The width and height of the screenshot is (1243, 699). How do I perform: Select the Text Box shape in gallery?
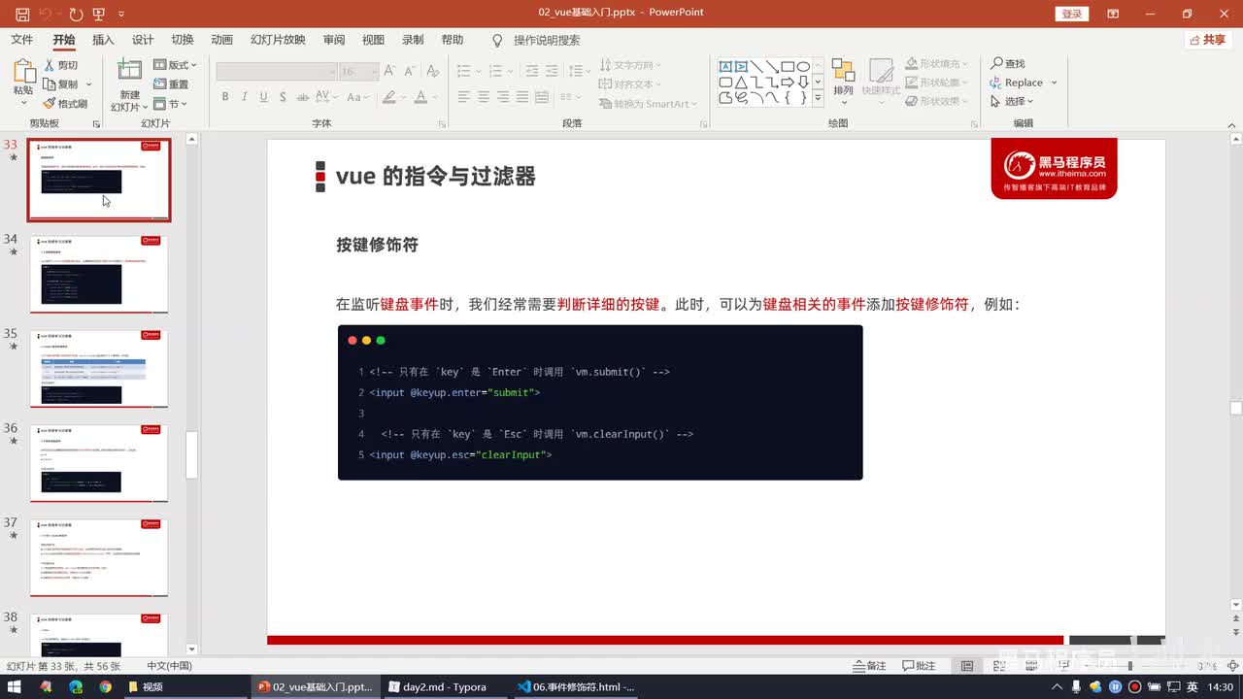coord(725,67)
